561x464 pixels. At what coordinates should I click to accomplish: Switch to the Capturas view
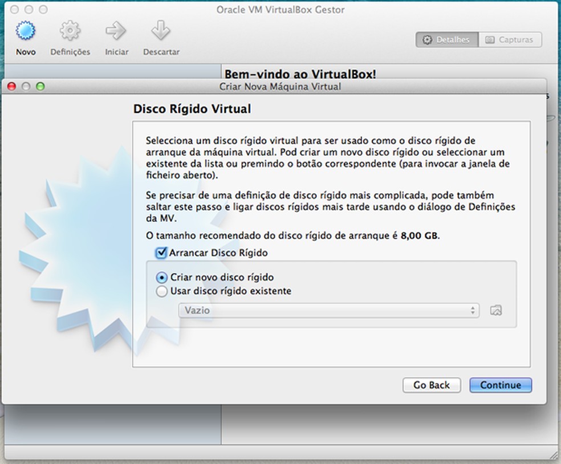pos(510,40)
